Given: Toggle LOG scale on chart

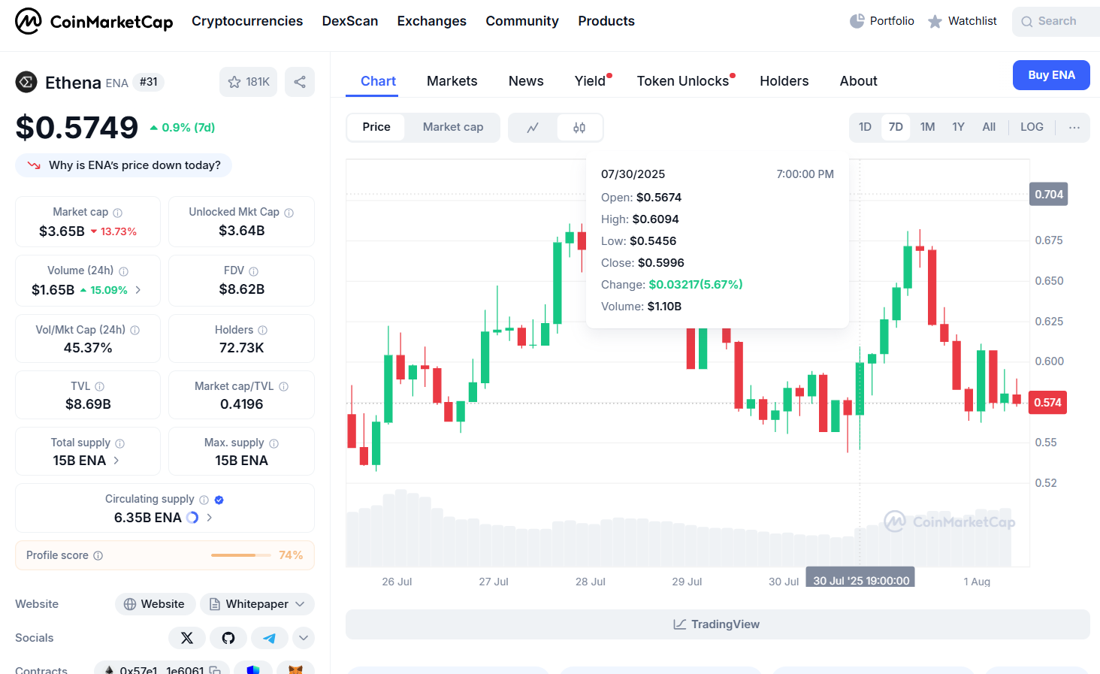Looking at the screenshot, I should pos(1032,127).
